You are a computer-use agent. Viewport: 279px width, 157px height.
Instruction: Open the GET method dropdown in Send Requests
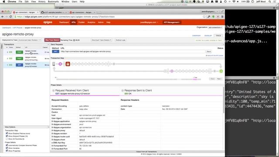pyautogui.click(x=55, y=51)
